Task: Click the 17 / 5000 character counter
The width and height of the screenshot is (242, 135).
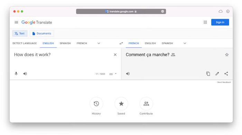Action: (100, 74)
